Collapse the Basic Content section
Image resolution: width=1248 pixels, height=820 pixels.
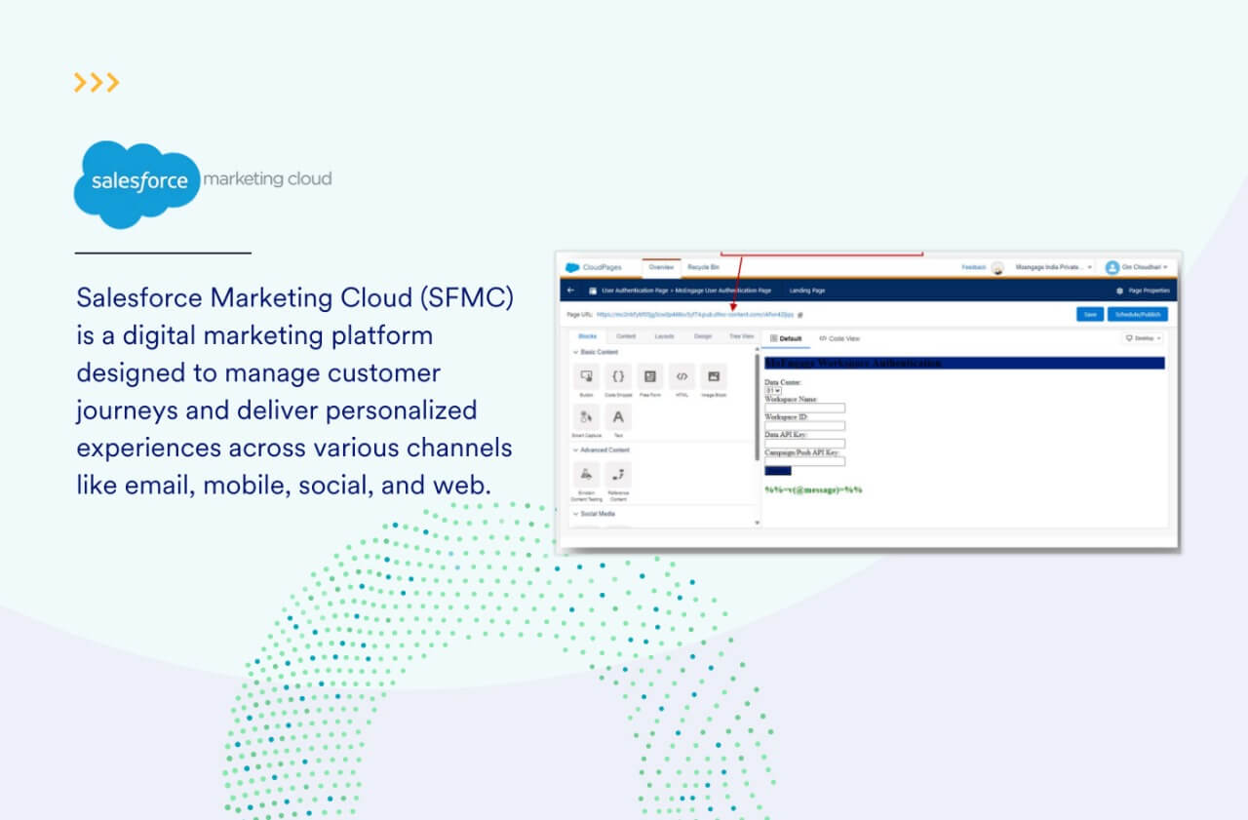point(575,351)
